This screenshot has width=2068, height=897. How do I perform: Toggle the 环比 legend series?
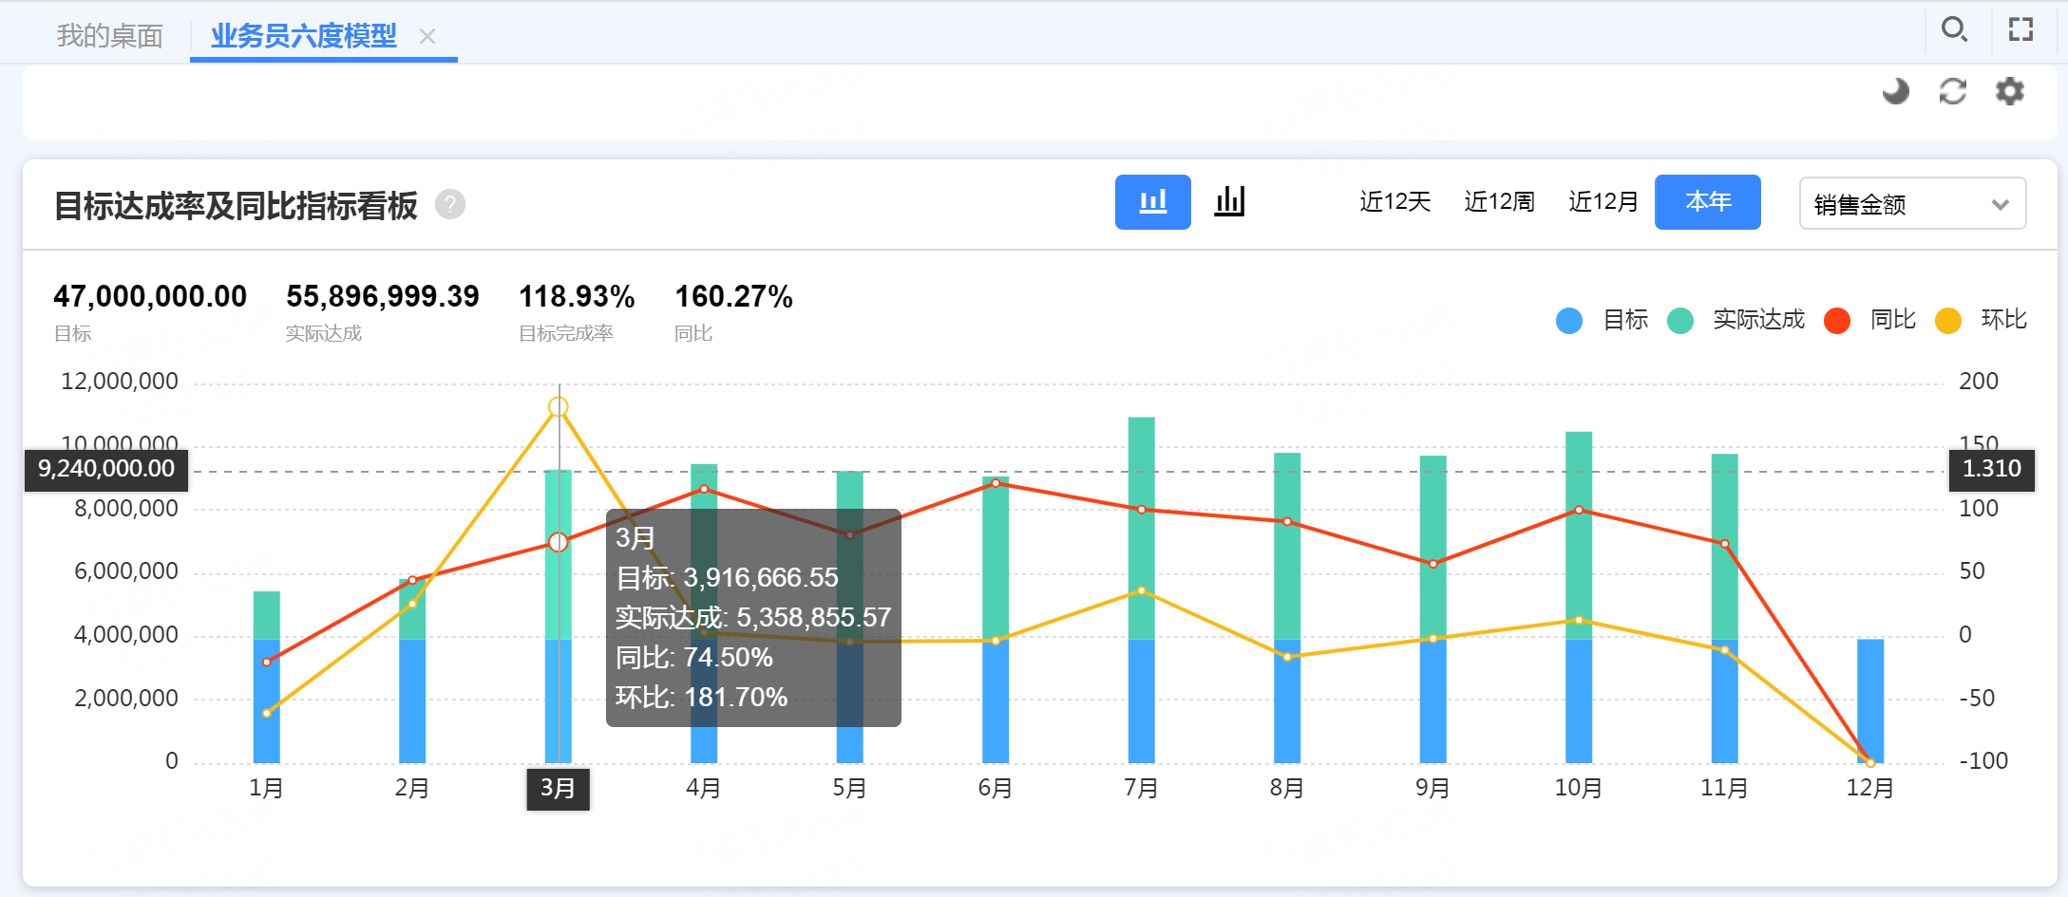pyautogui.click(x=1983, y=320)
